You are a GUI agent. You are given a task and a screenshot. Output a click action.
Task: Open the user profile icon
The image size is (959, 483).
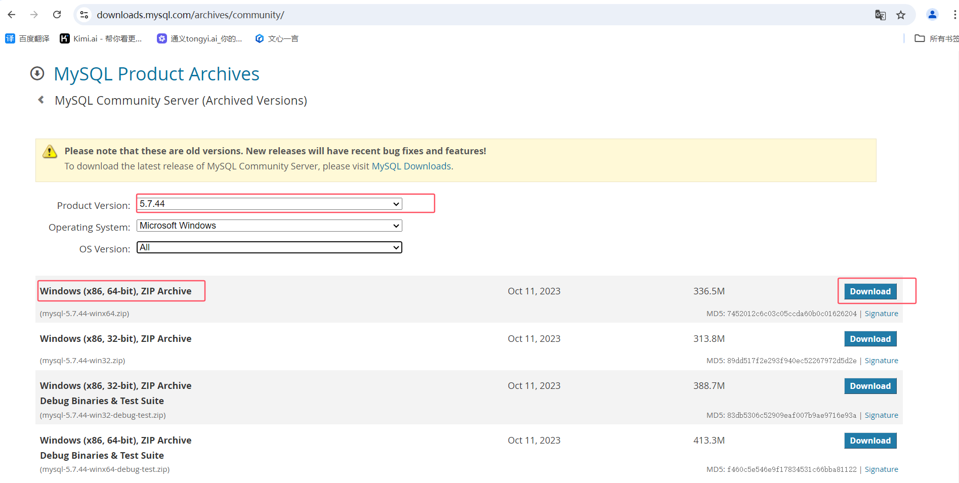[x=932, y=15]
